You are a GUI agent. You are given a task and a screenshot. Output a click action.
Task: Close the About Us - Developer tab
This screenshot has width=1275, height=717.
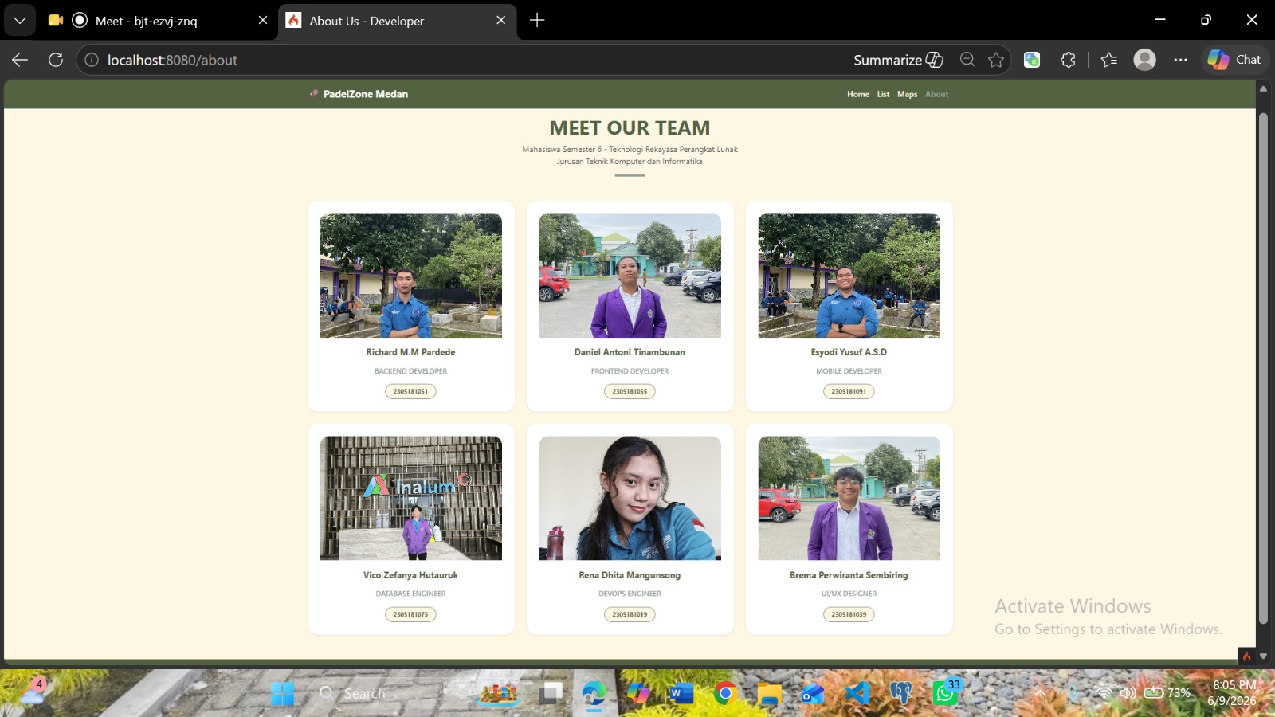click(x=501, y=21)
